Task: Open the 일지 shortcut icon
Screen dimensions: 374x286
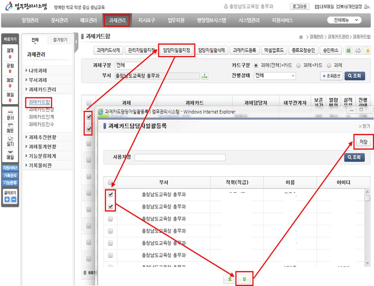Action: point(10,141)
